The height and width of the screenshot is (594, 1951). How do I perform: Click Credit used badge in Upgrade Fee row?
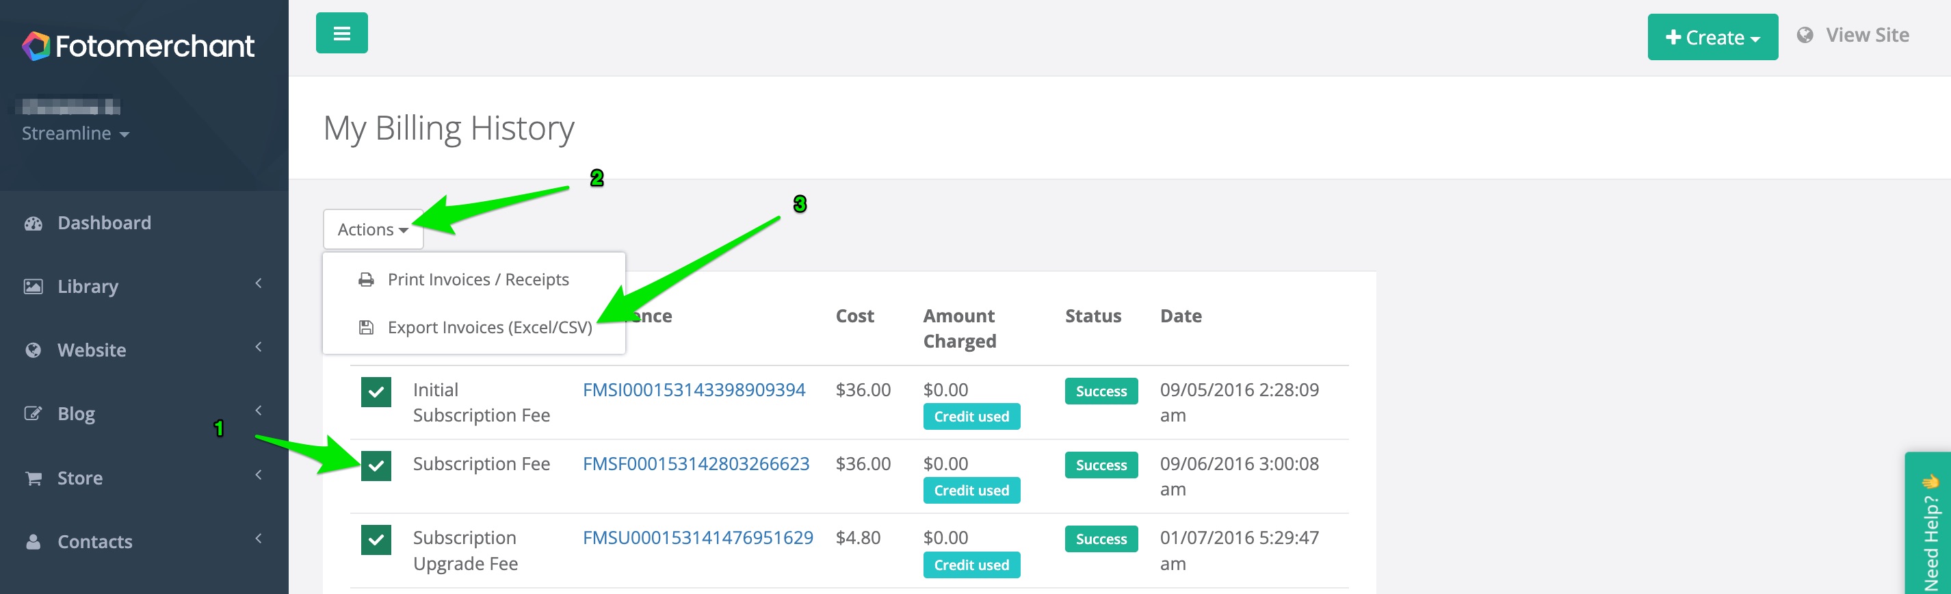coord(971,565)
